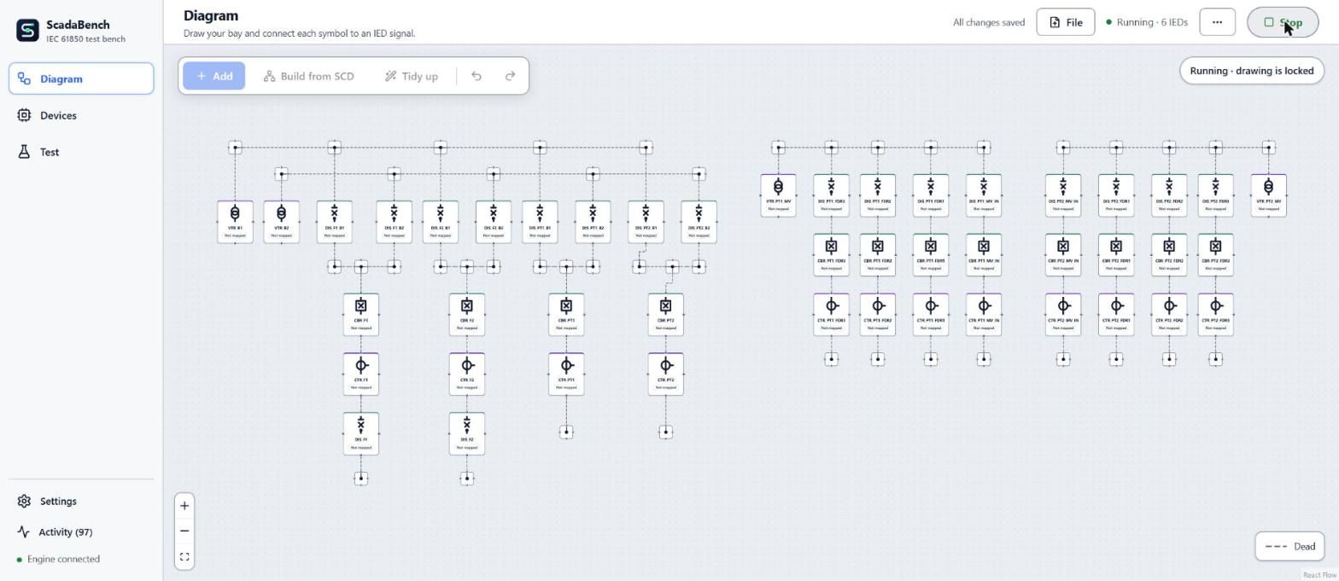The width and height of the screenshot is (1339, 581).
Task: Open the three-dots more options menu
Action: click(1217, 22)
